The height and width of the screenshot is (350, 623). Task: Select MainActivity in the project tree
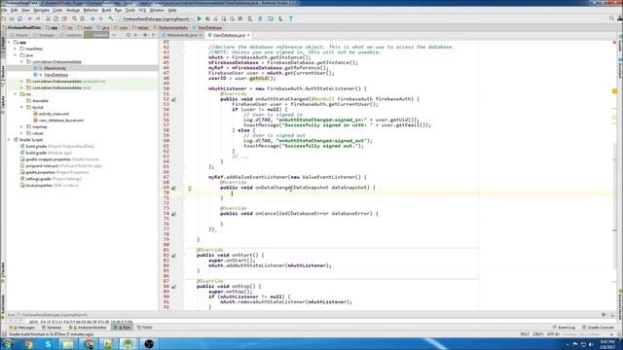coord(55,68)
